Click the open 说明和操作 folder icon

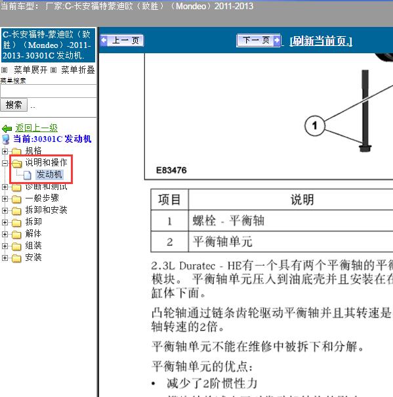[17, 164]
